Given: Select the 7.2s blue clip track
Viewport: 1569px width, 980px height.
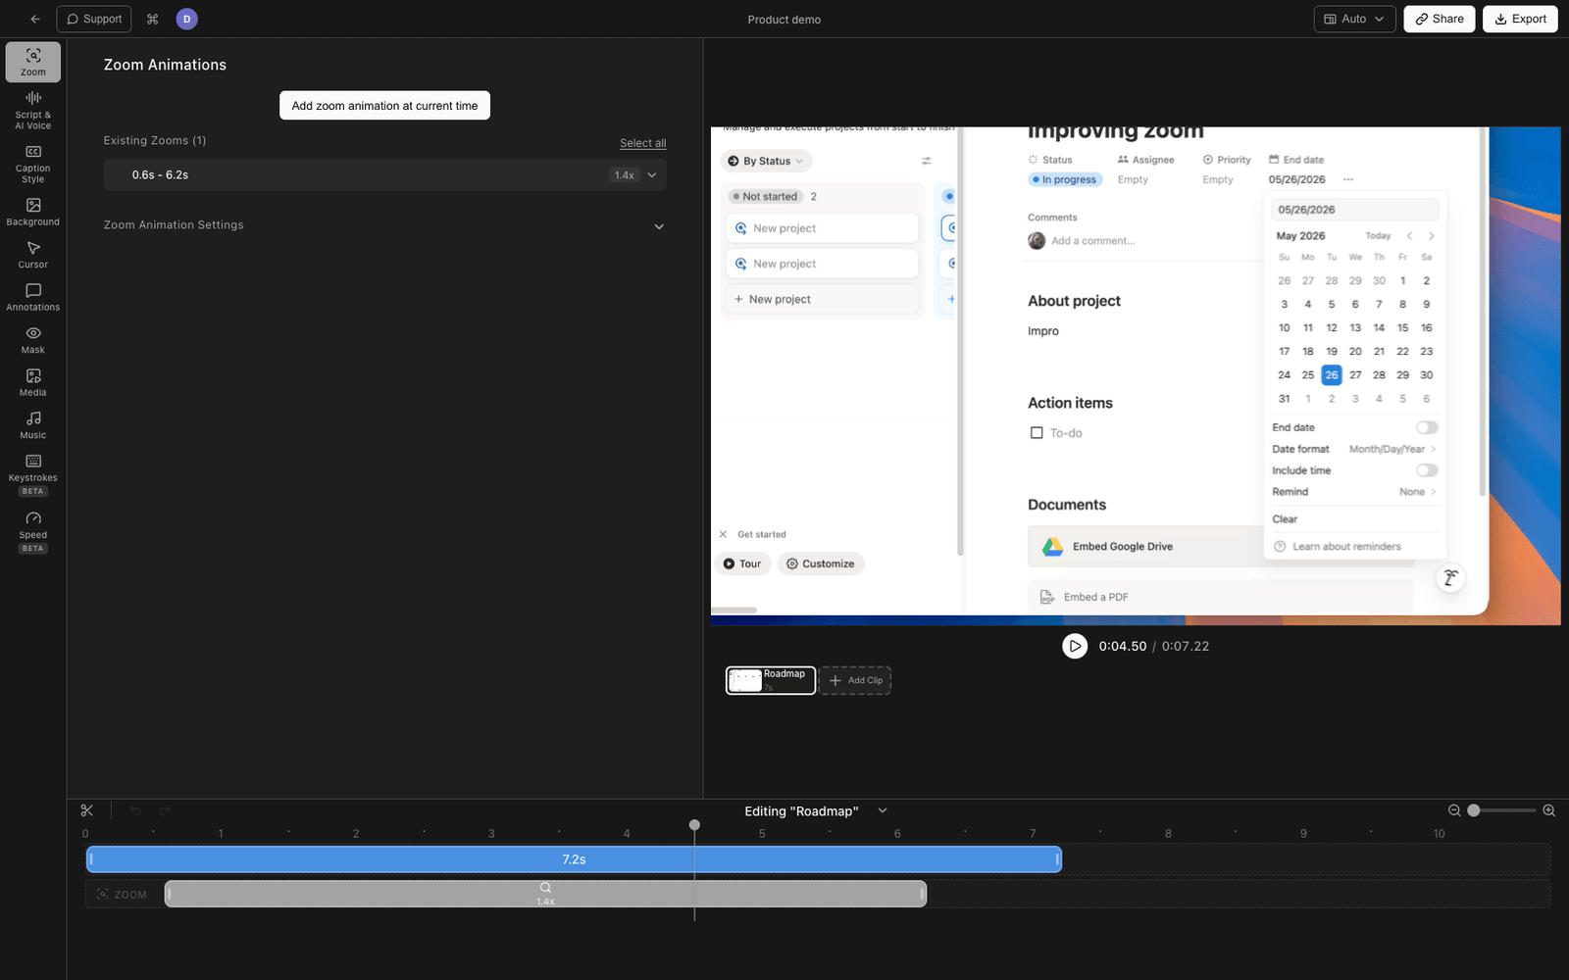Looking at the screenshot, I should click(x=574, y=859).
